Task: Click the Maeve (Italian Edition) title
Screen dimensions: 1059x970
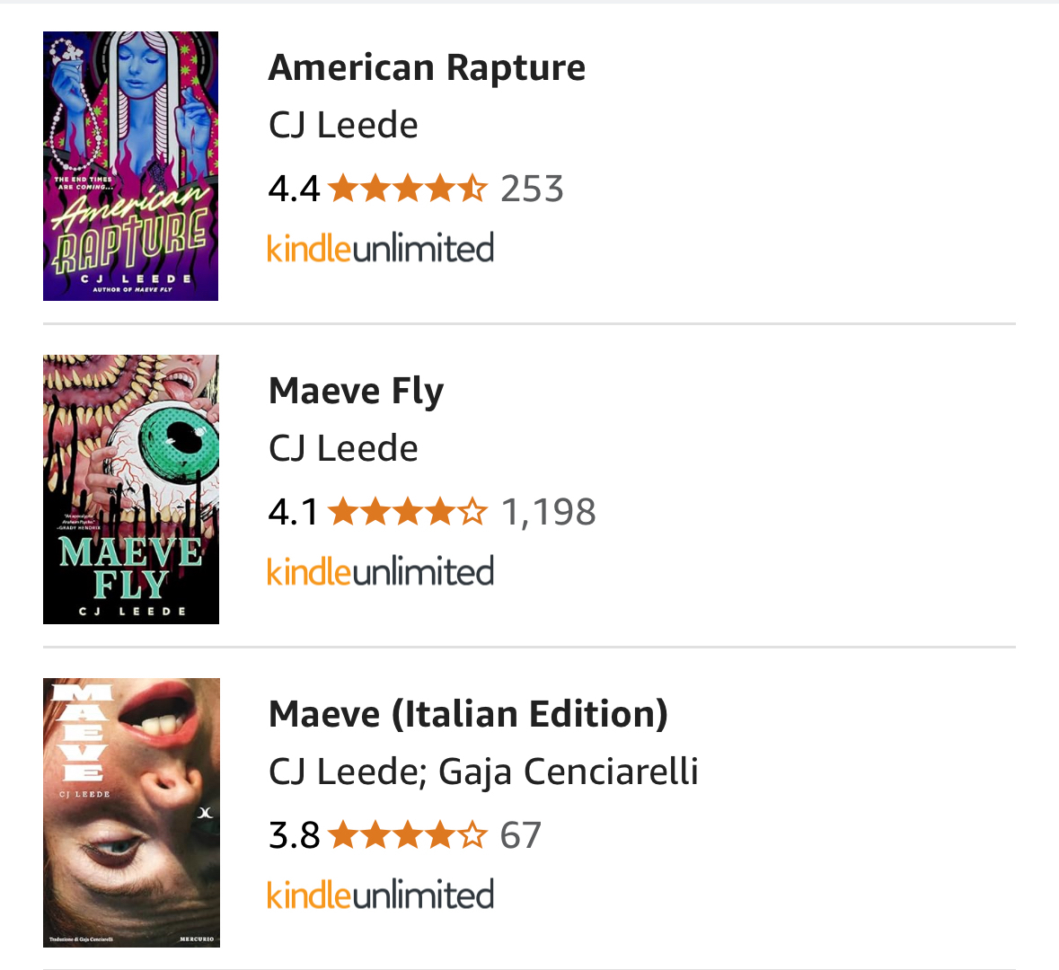Action: [x=468, y=715]
